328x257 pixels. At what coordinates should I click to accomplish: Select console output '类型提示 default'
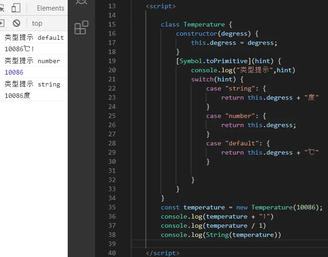[34, 37]
